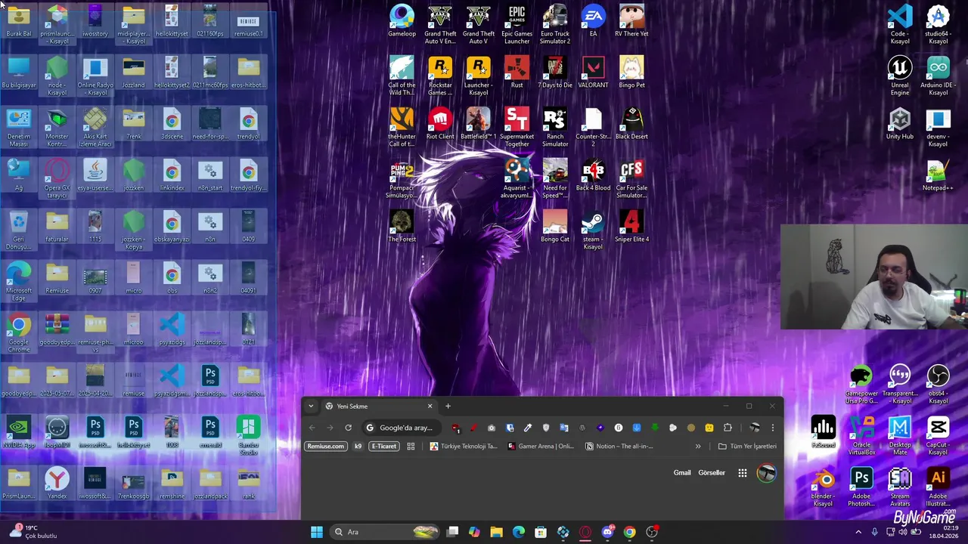
Task: Open the Gameloop desktop shortcut
Action: coord(402,21)
